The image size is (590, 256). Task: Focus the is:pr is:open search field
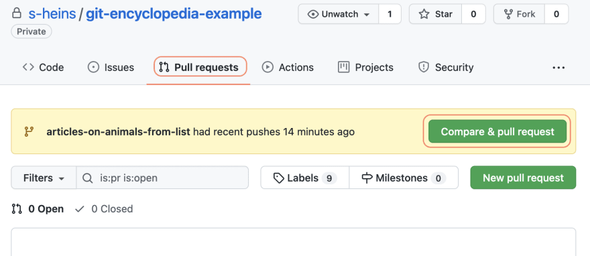click(x=162, y=178)
